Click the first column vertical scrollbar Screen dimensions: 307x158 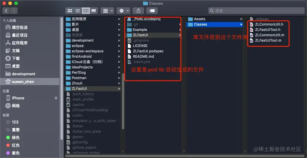click(x=123, y=101)
